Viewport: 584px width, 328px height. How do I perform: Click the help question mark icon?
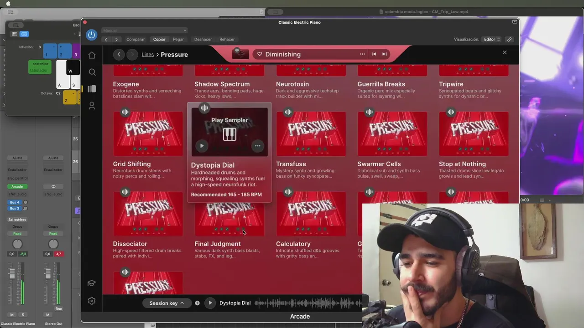click(x=197, y=303)
